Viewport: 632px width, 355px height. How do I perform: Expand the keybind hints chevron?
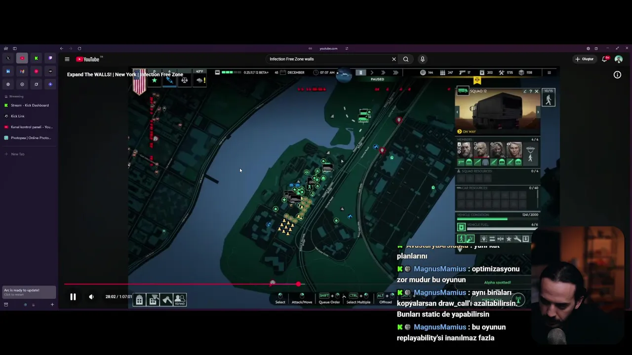coord(344,297)
